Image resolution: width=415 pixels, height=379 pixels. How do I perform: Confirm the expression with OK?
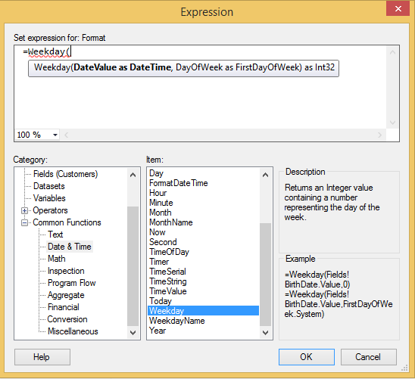click(307, 357)
